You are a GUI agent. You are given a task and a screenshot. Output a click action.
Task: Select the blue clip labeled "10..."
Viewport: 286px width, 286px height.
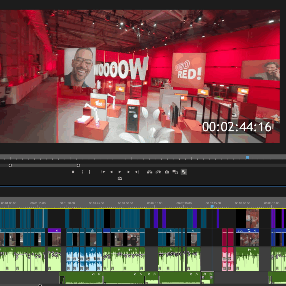click(247, 237)
